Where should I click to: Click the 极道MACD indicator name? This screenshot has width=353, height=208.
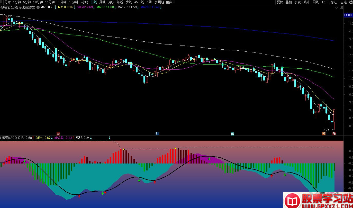(x=9, y=138)
